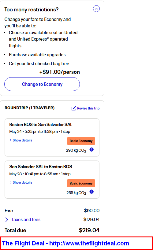This screenshot has width=153, height=250.
Task: Open the Revise this trip link
Action: (88, 109)
